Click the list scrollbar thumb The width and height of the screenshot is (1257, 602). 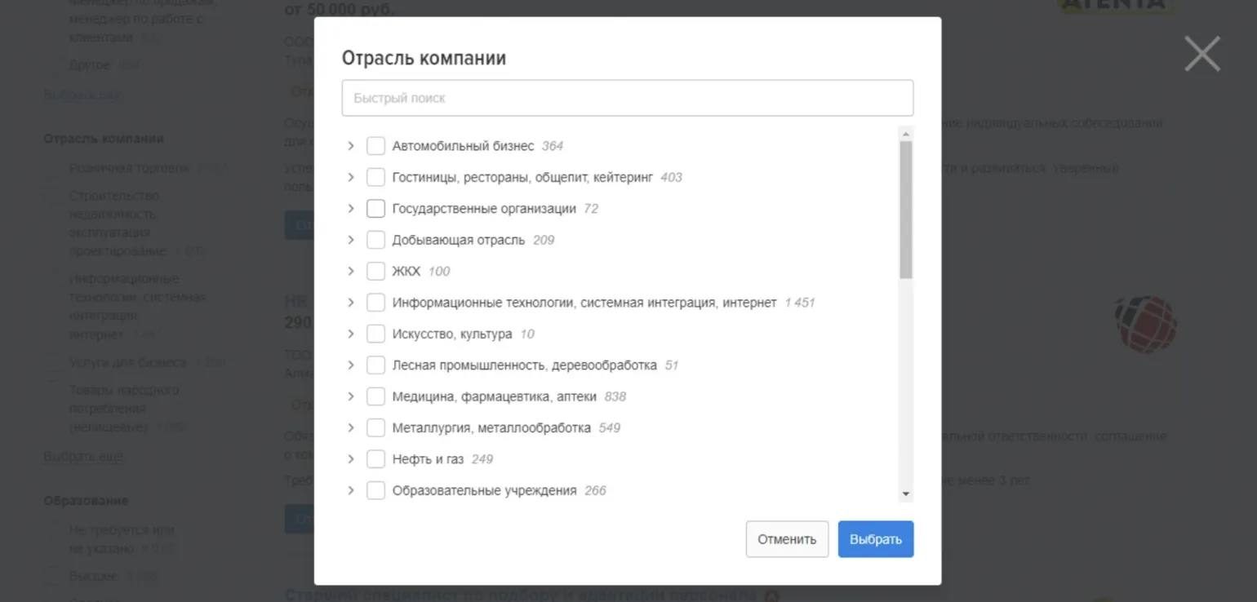pyautogui.click(x=906, y=210)
